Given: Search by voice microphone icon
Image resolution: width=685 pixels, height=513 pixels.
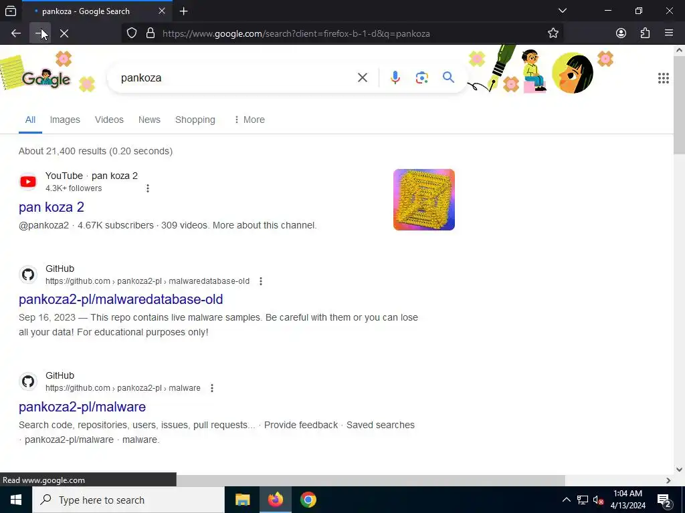Looking at the screenshot, I should (x=395, y=77).
